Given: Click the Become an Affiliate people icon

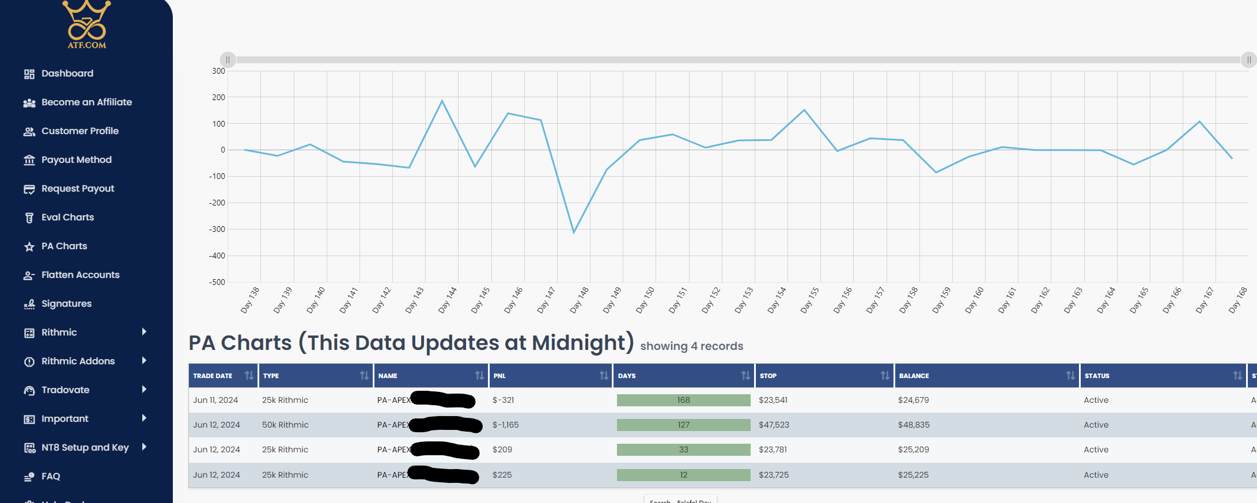Looking at the screenshot, I should (29, 102).
